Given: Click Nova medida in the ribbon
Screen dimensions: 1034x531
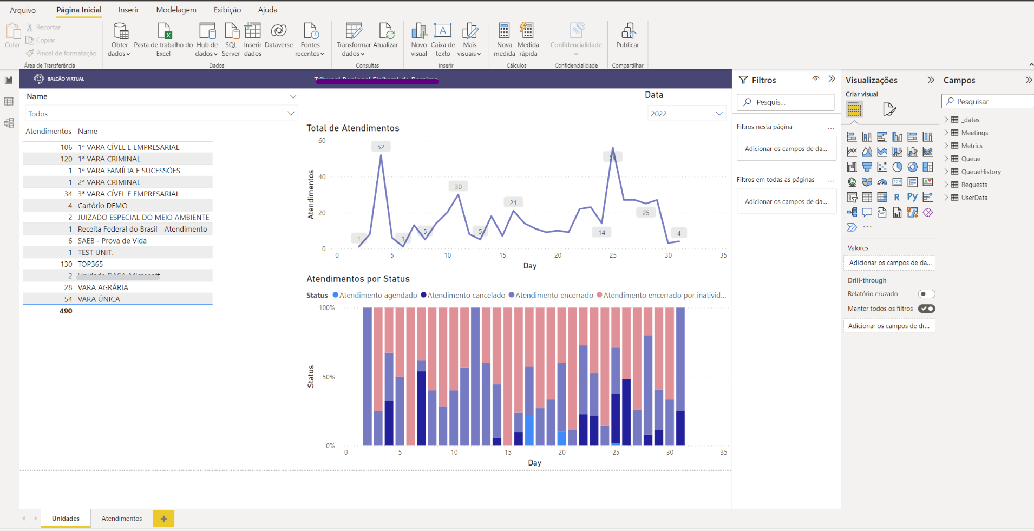Looking at the screenshot, I should [x=504, y=40].
